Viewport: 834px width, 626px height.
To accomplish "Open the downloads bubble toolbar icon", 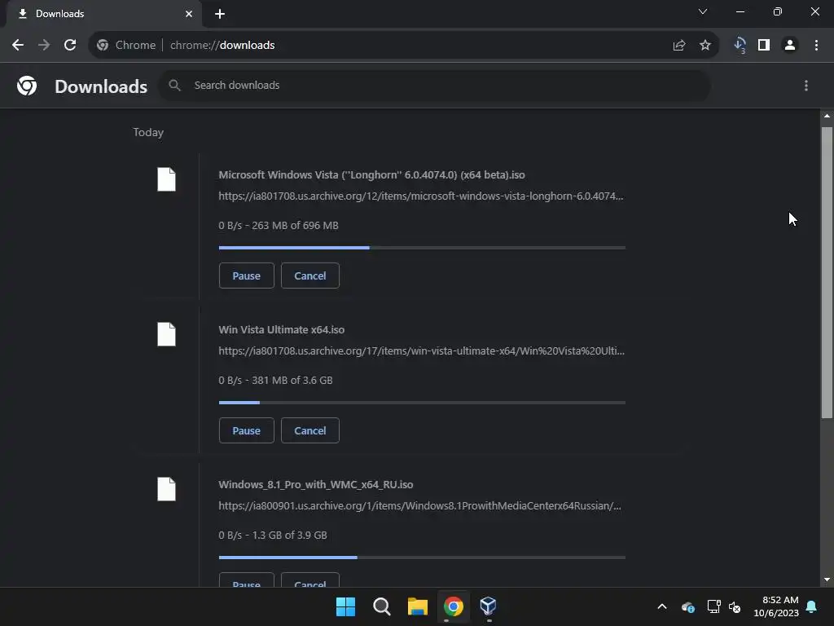I will [x=740, y=46].
